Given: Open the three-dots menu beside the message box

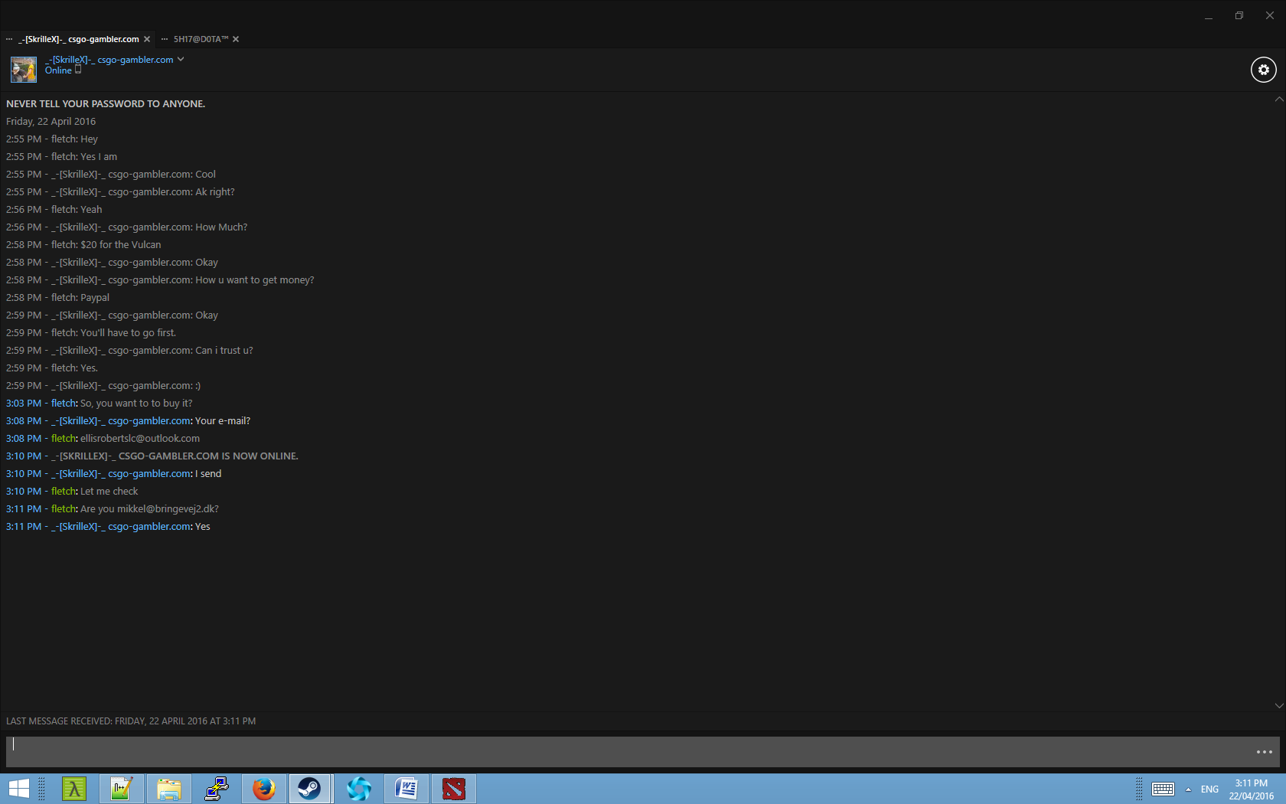Looking at the screenshot, I should click(1264, 752).
